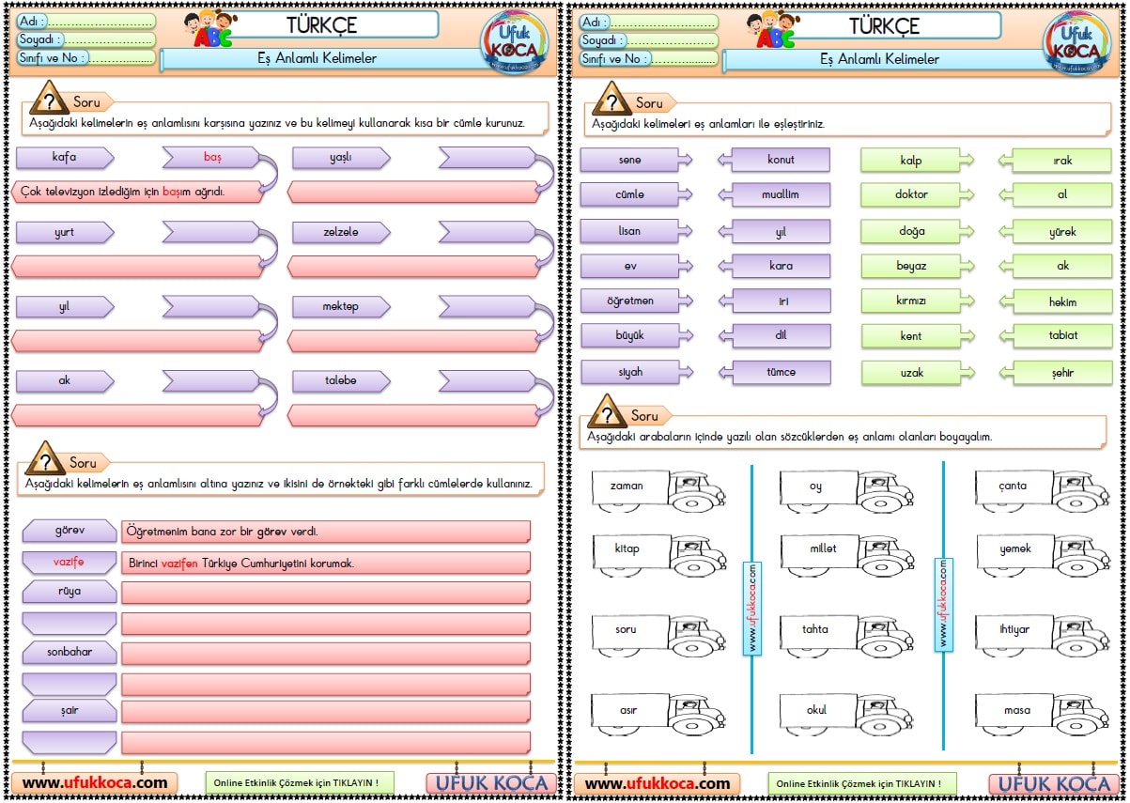Select the word box görev
Screen dimensions: 1130x803
pos(70,532)
